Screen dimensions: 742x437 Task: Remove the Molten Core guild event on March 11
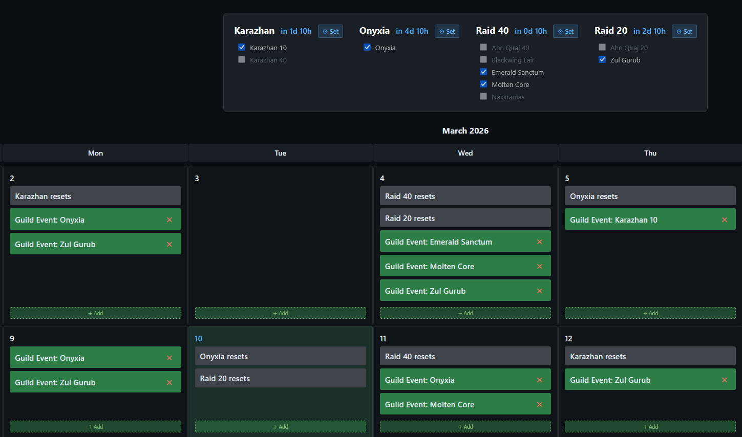tap(539, 405)
